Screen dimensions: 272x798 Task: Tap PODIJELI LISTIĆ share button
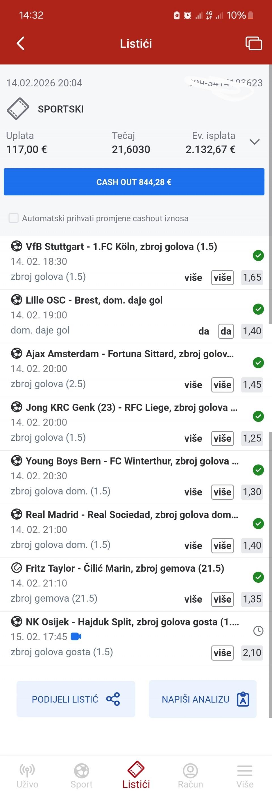[76, 699]
